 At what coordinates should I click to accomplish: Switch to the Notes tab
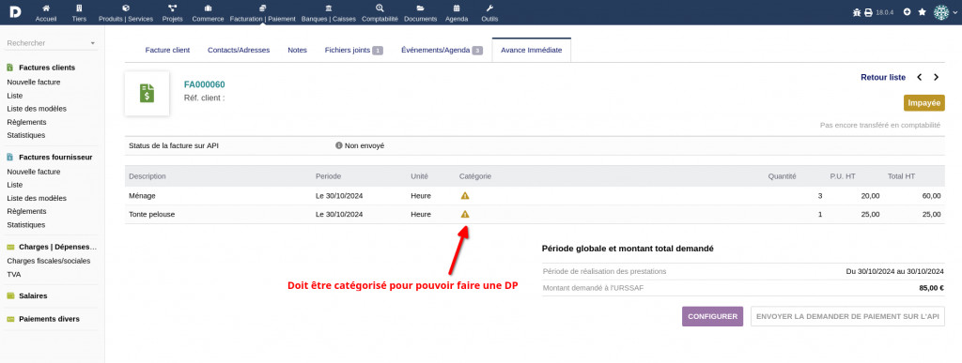(298, 51)
